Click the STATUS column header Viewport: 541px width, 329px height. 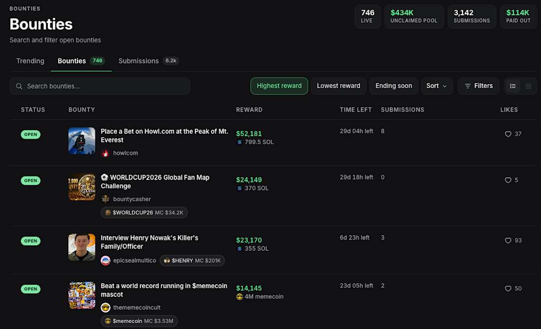click(x=33, y=110)
